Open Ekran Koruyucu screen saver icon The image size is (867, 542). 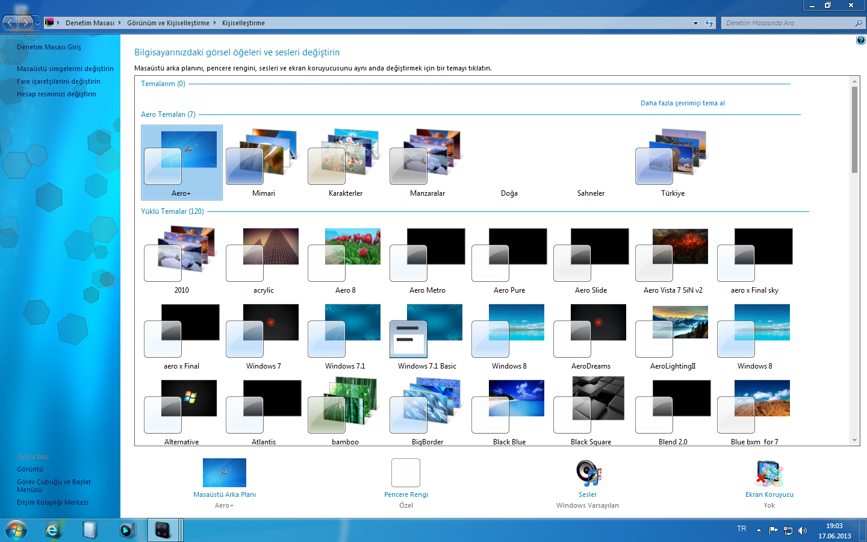point(769,474)
